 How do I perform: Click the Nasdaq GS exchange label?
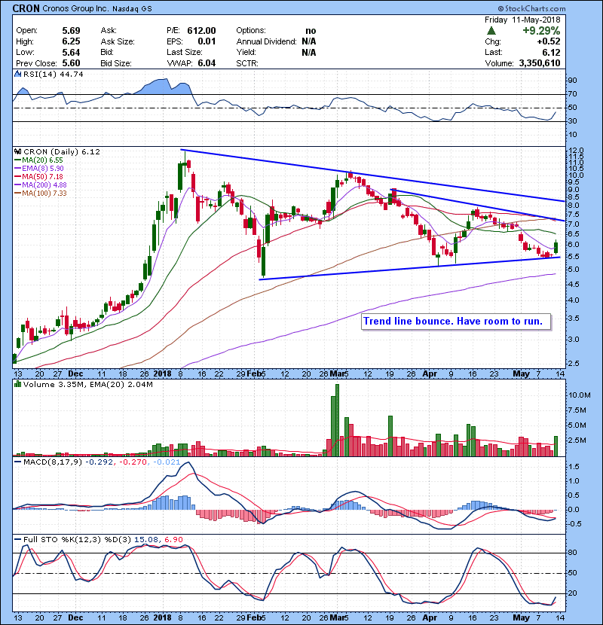pos(132,9)
